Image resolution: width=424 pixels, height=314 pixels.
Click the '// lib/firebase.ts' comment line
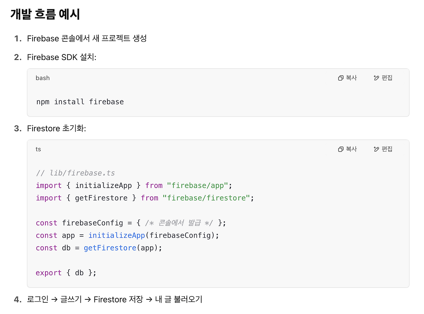coord(76,173)
